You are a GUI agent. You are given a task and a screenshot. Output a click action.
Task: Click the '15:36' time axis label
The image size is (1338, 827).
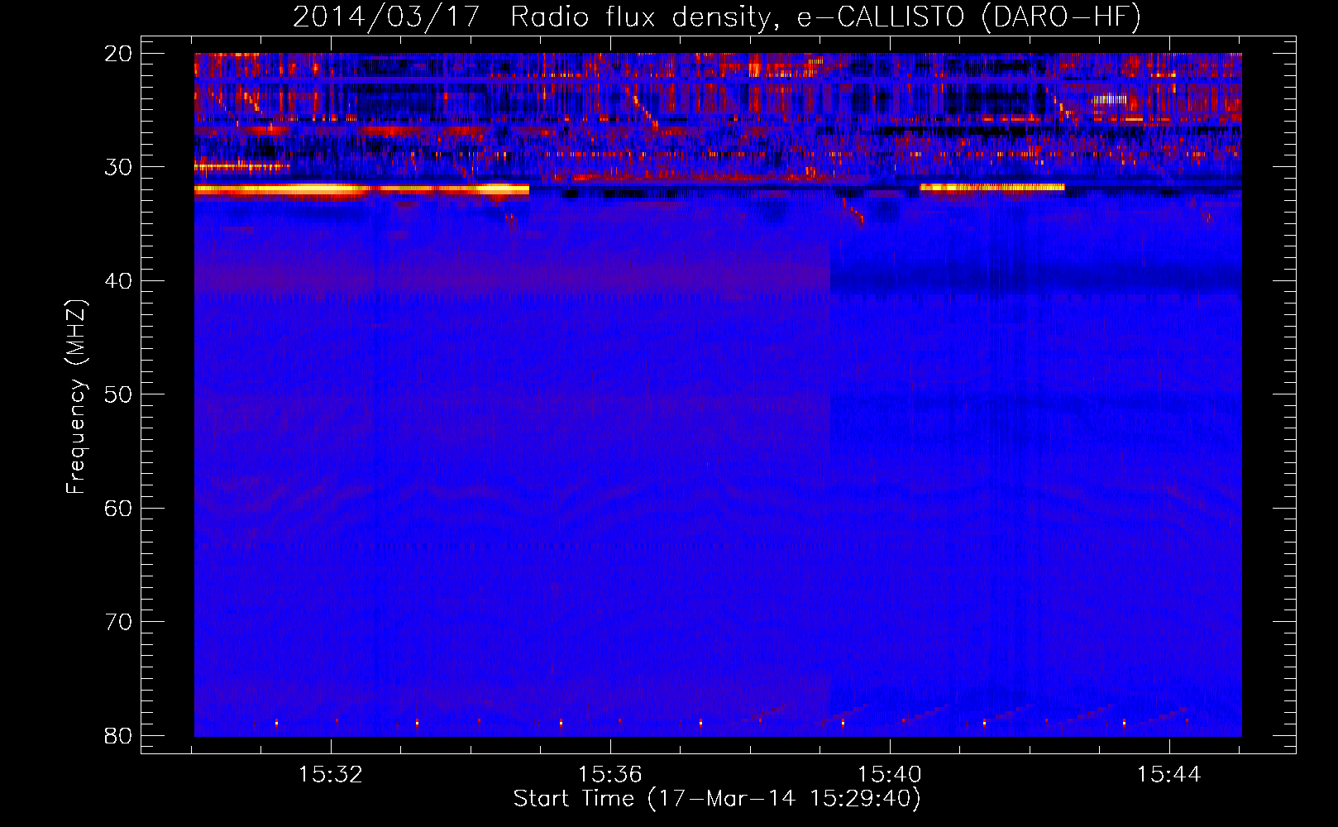[x=610, y=775]
